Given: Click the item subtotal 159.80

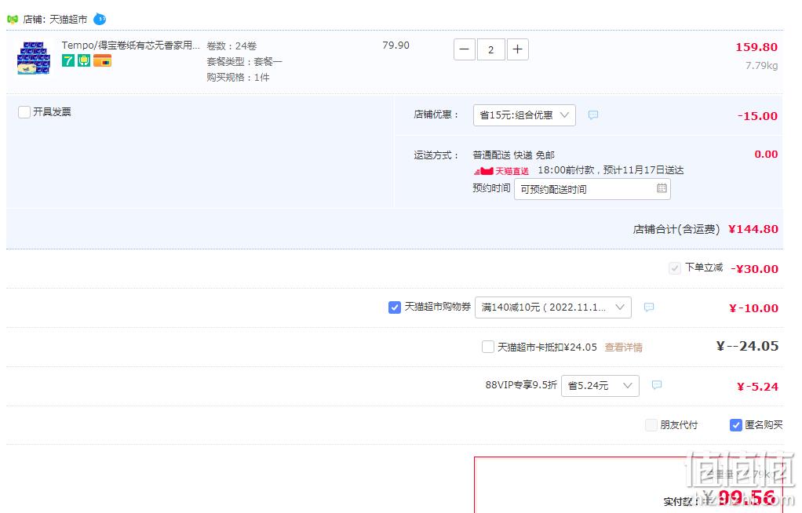Looking at the screenshot, I should [756, 47].
